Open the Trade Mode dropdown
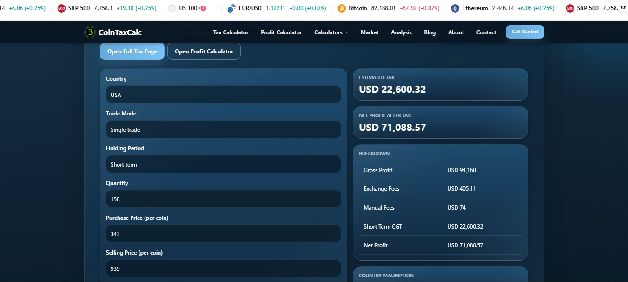628x282 pixels. click(223, 129)
